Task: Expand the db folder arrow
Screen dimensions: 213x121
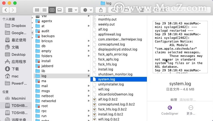Action: tap(89, 46)
